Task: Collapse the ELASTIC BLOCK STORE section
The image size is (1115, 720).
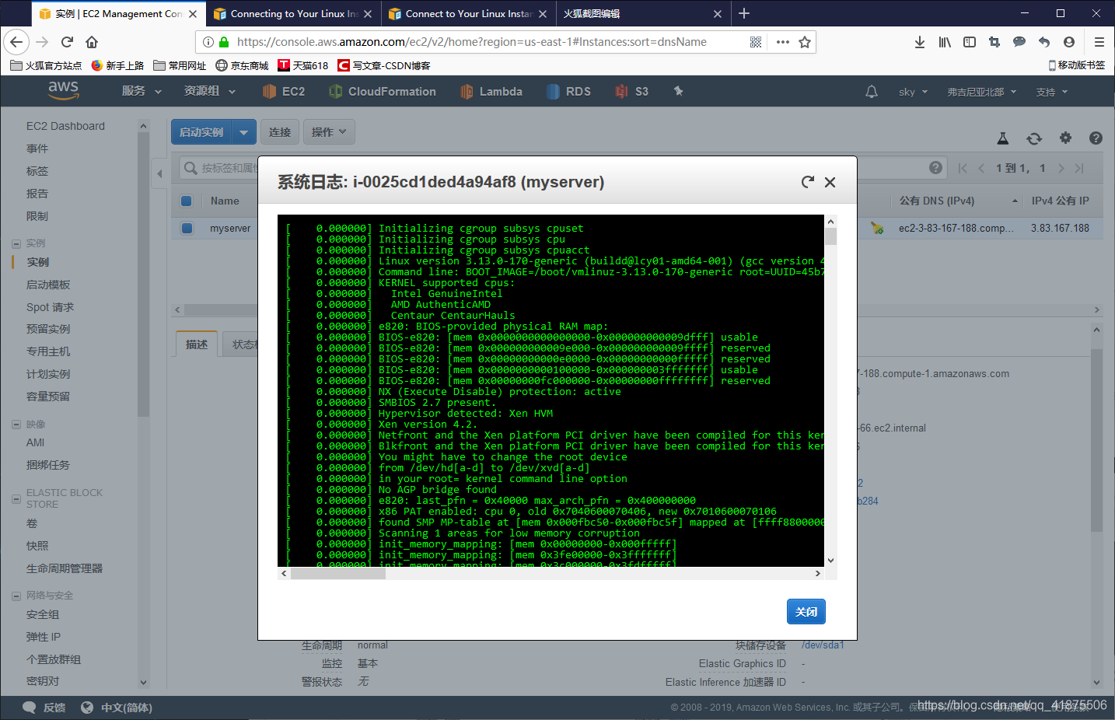Action: (x=16, y=498)
